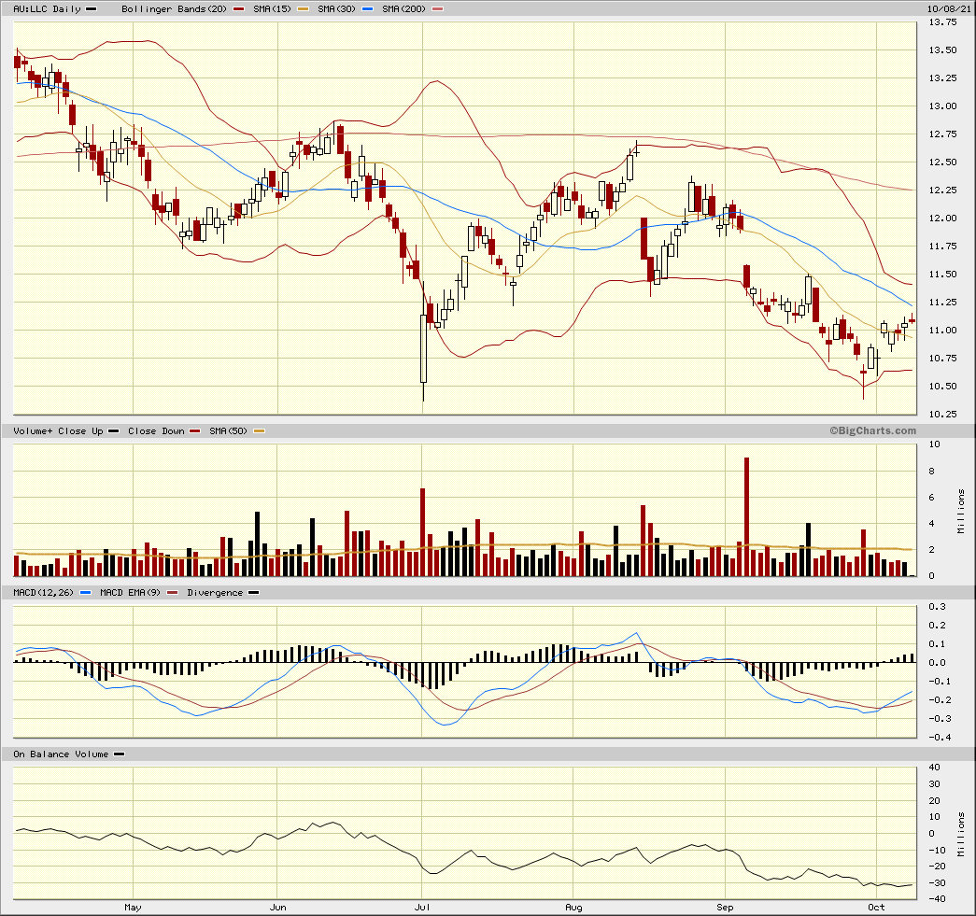Click the Aug label on the time axis
976x916 pixels.
tap(573, 907)
